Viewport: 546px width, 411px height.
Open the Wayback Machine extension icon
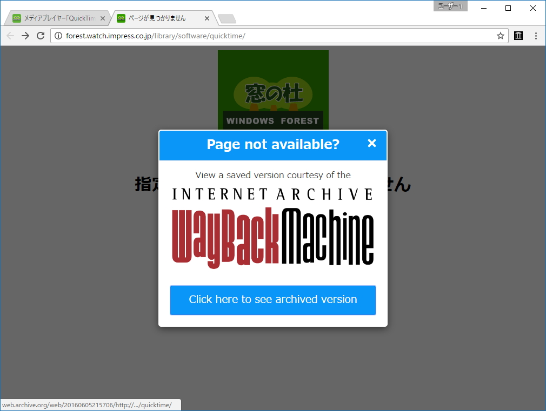(x=518, y=36)
